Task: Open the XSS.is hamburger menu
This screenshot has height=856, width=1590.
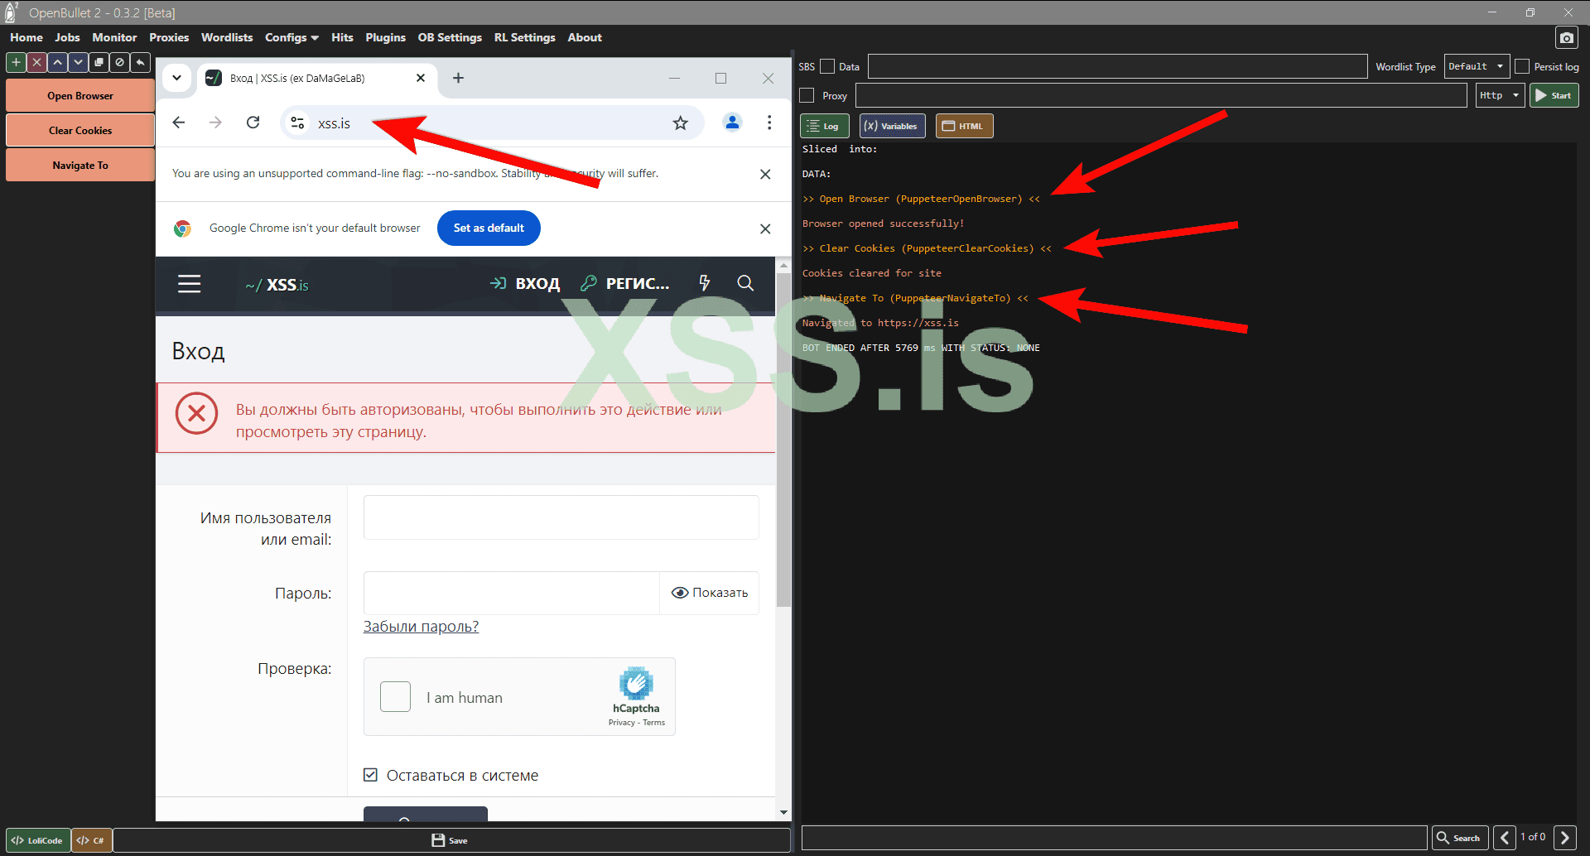Action: coord(190,284)
